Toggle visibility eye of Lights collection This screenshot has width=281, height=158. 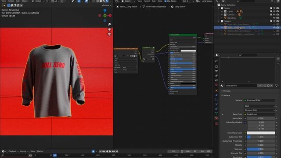click(274, 11)
